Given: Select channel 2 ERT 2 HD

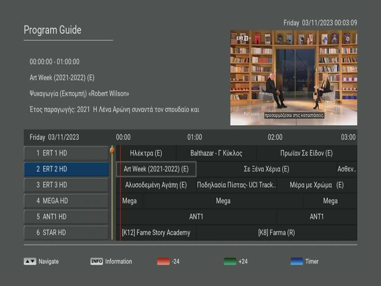Looking at the screenshot, I should [x=66, y=169].
